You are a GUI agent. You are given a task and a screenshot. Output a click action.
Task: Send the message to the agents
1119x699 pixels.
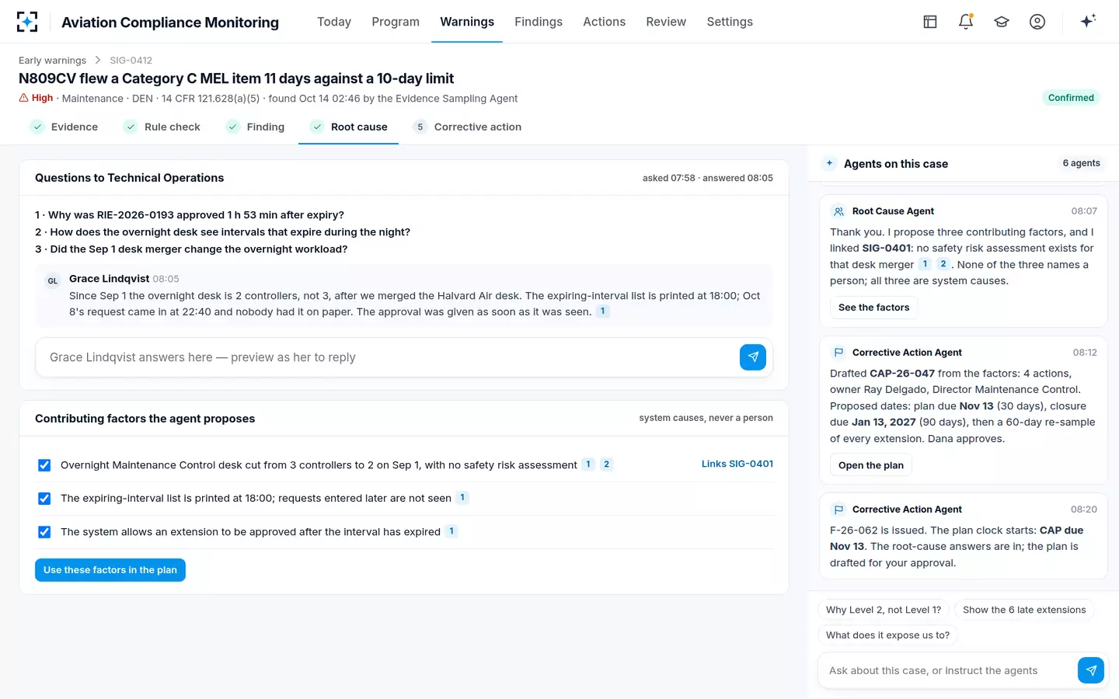click(1091, 670)
